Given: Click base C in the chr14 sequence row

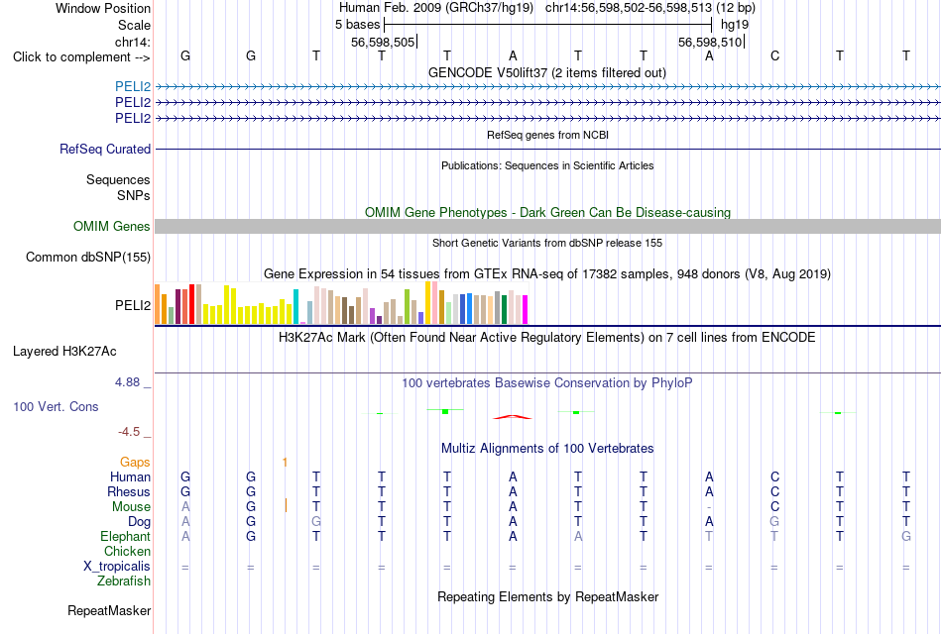Looking at the screenshot, I should tap(774, 55).
